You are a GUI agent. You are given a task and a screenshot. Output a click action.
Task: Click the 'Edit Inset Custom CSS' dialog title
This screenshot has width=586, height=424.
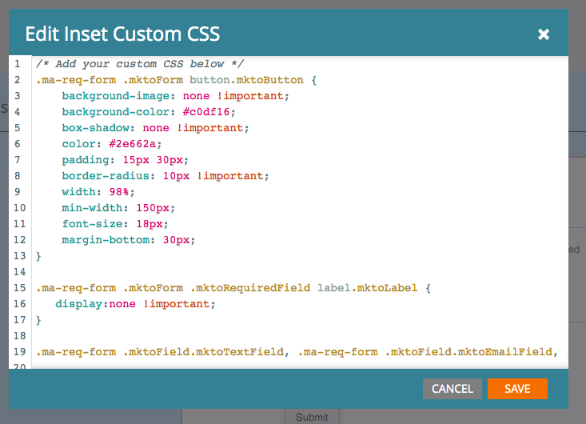tap(122, 34)
